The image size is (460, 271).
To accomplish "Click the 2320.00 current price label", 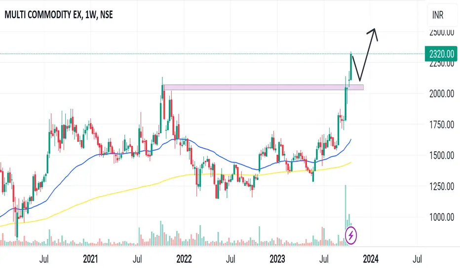I will pos(441,54).
